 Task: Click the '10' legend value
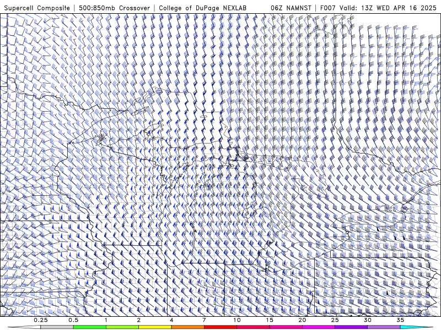click(x=237, y=320)
